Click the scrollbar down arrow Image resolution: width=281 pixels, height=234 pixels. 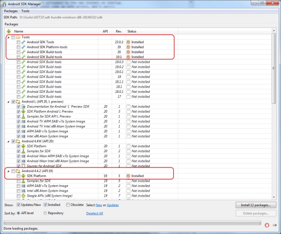click(274, 197)
